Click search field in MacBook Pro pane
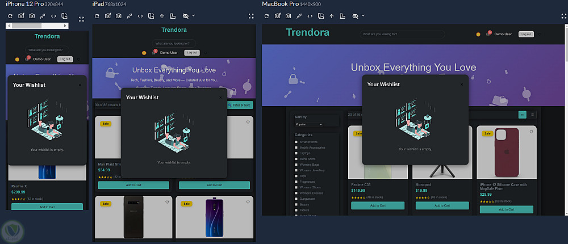The image size is (568, 244). (x=402, y=34)
